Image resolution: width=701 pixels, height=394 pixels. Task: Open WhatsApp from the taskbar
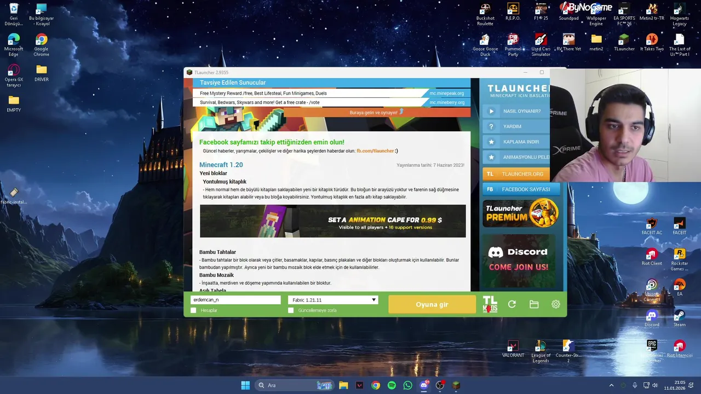tap(407, 385)
